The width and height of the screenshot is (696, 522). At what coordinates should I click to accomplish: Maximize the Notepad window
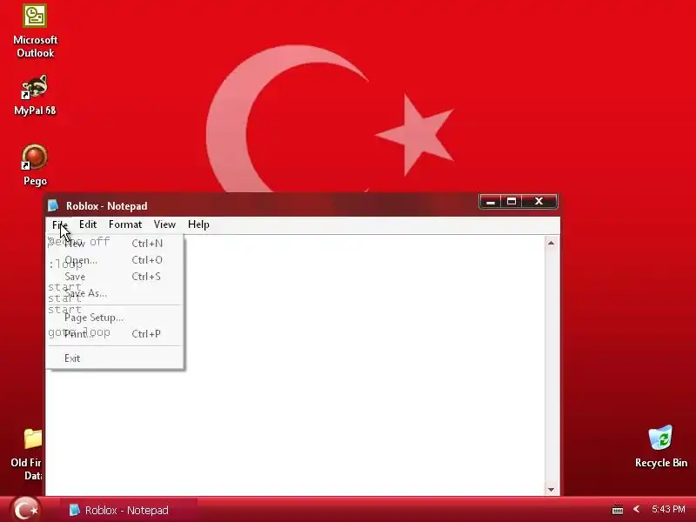coord(512,202)
